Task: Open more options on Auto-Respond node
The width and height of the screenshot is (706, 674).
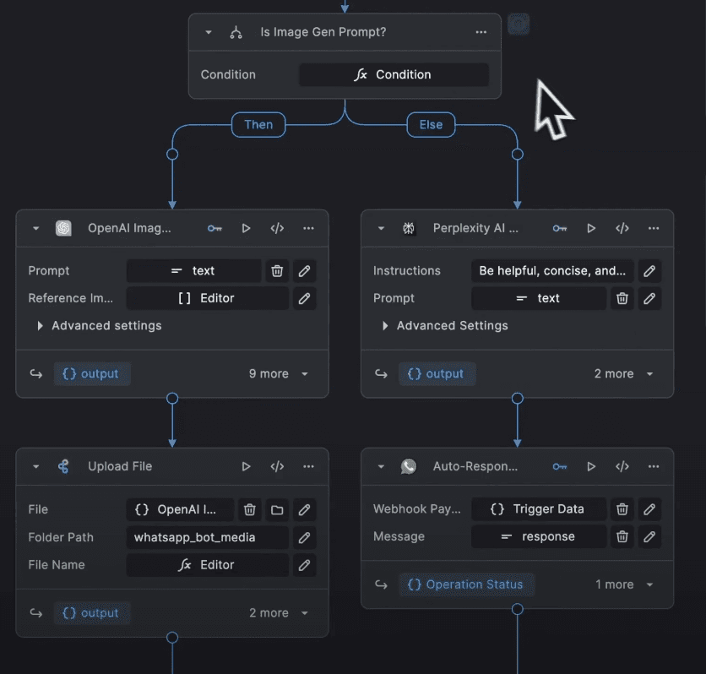Action: pyautogui.click(x=654, y=466)
